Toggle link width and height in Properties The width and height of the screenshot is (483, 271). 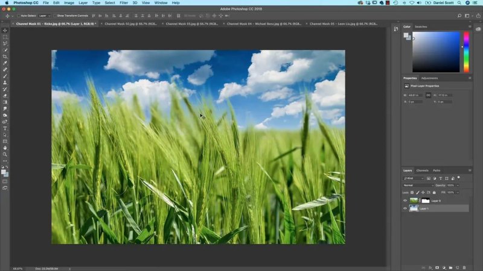tap(428, 95)
